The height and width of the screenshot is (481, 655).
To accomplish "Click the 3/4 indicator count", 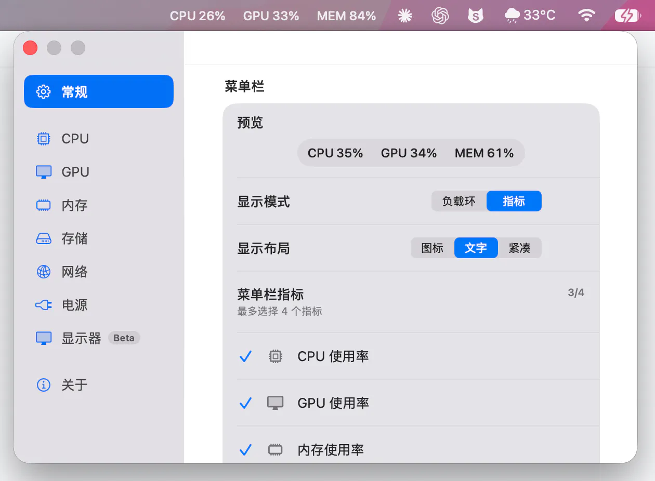I will click(x=576, y=293).
